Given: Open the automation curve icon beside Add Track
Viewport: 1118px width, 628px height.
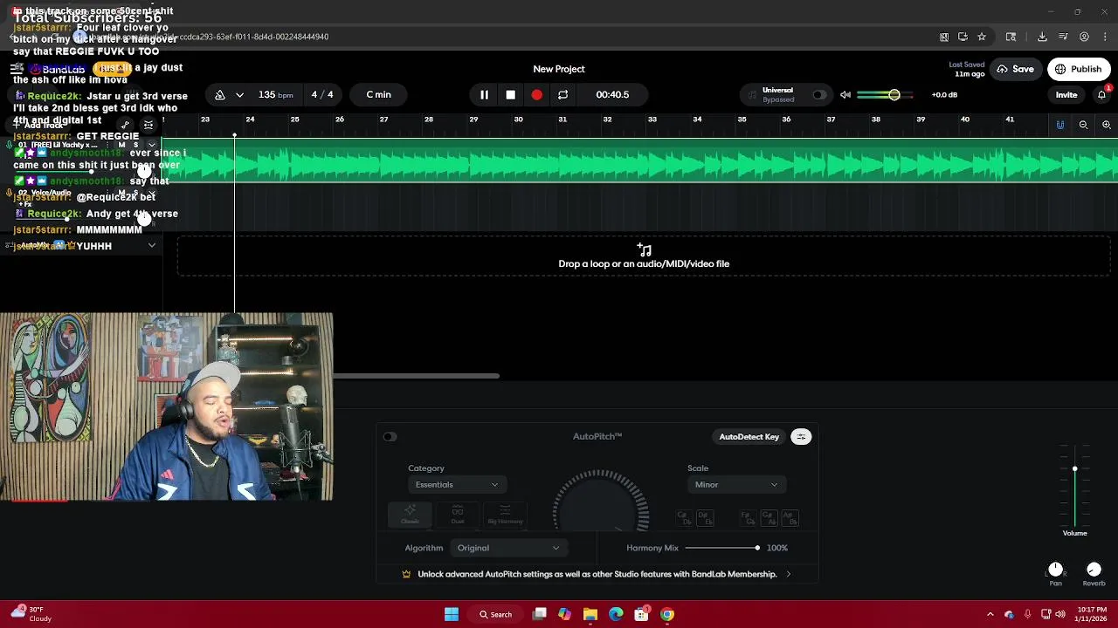Looking at the screenshot, I should pos(125,126).
